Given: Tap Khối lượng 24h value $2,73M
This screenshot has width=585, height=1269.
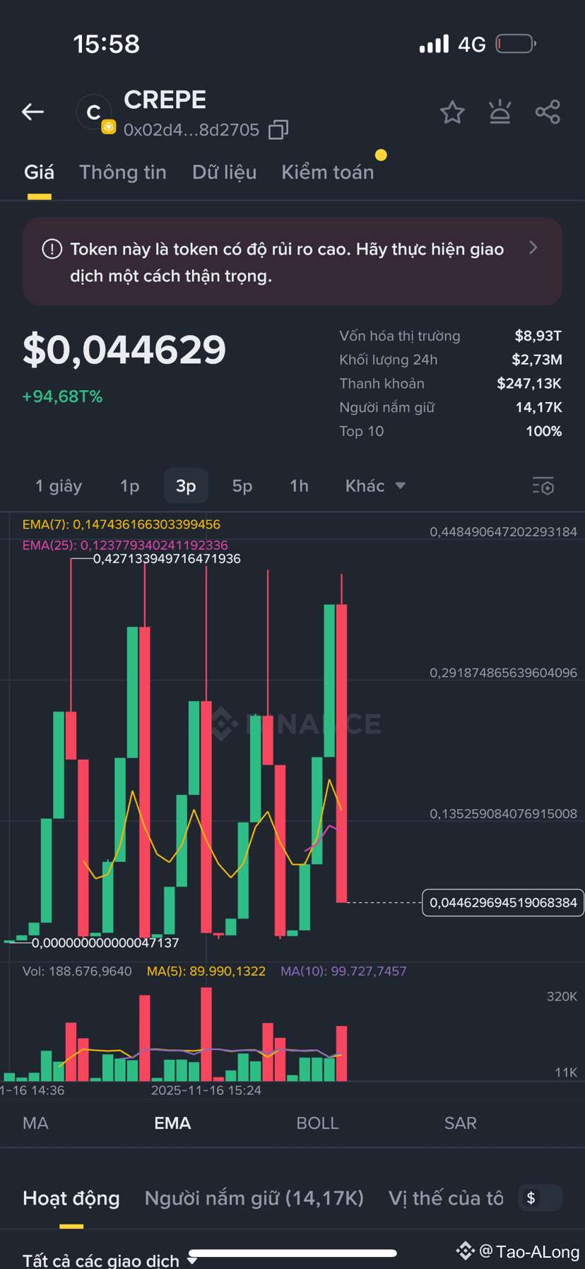Looking at the screenshot, I should pos(537,360).
